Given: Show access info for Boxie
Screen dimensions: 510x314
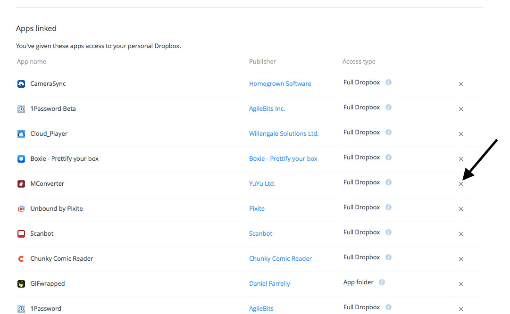Looking at the screenshot, I should point(388,157).
